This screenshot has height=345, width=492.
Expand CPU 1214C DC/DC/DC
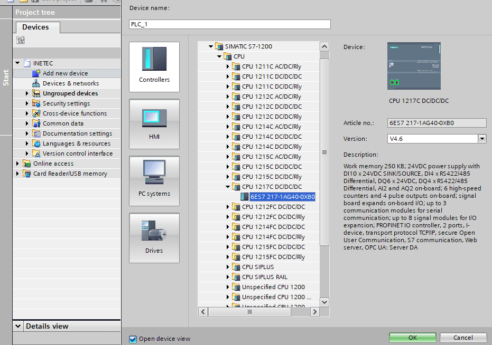228,137
